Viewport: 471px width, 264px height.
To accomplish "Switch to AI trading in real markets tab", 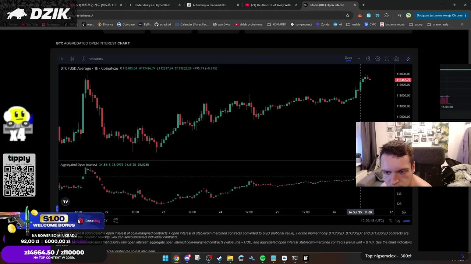I will pyautogui.click(x=209, y=5).
